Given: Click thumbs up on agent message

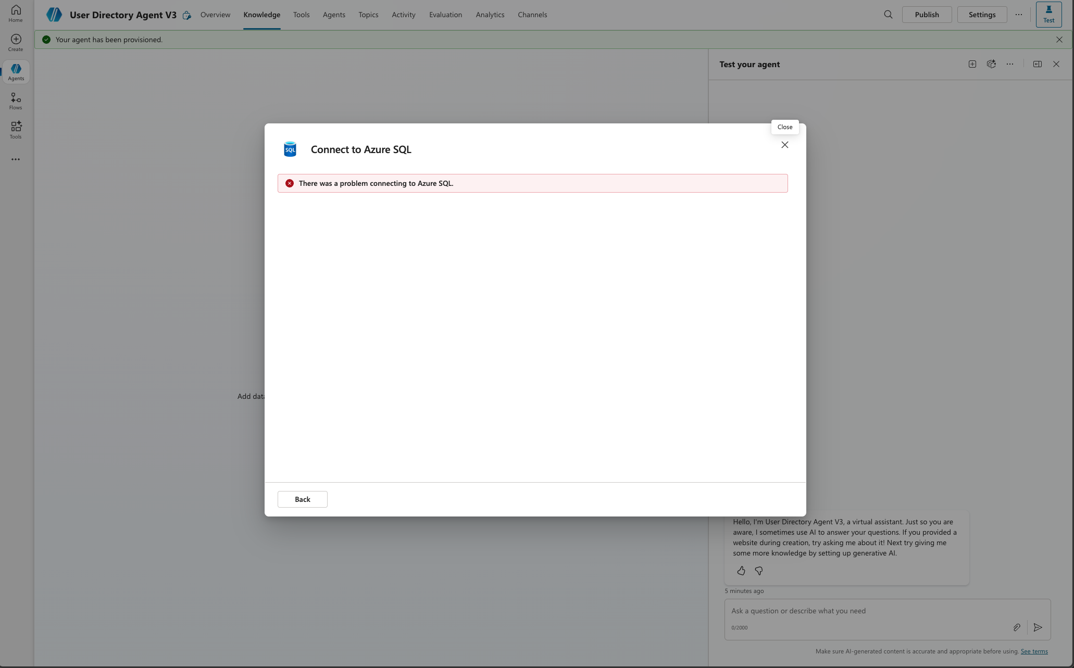Looking at the screenshot, I should coord(741,571).
